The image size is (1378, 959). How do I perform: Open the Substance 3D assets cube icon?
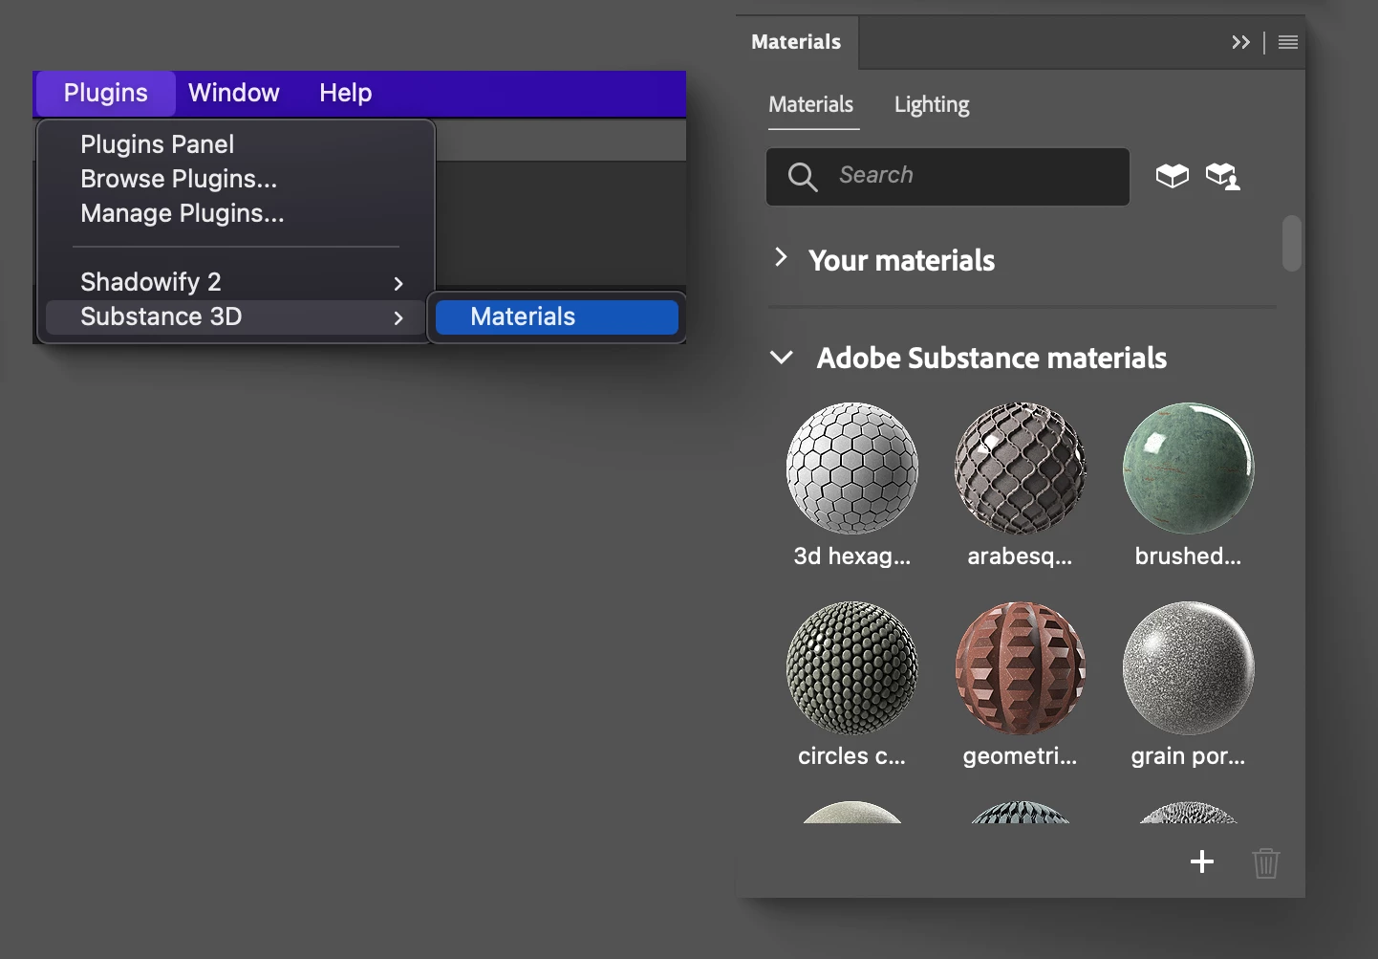tap(1173, 176)
